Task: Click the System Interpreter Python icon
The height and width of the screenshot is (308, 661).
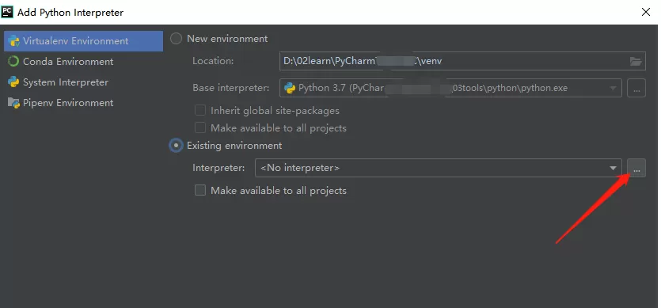Action: [14, 82]
